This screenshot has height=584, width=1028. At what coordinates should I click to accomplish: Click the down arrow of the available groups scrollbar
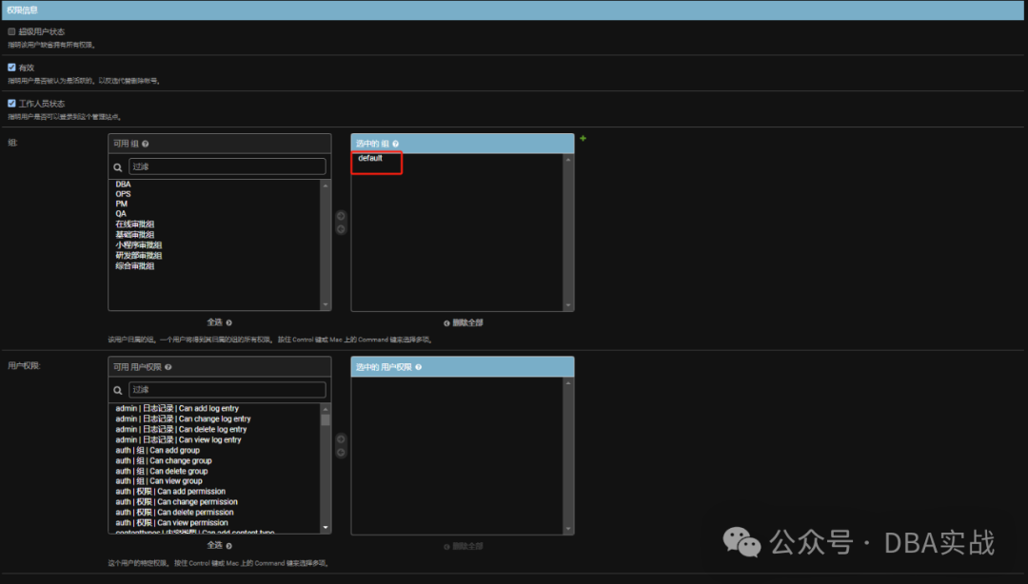(326, 304)
